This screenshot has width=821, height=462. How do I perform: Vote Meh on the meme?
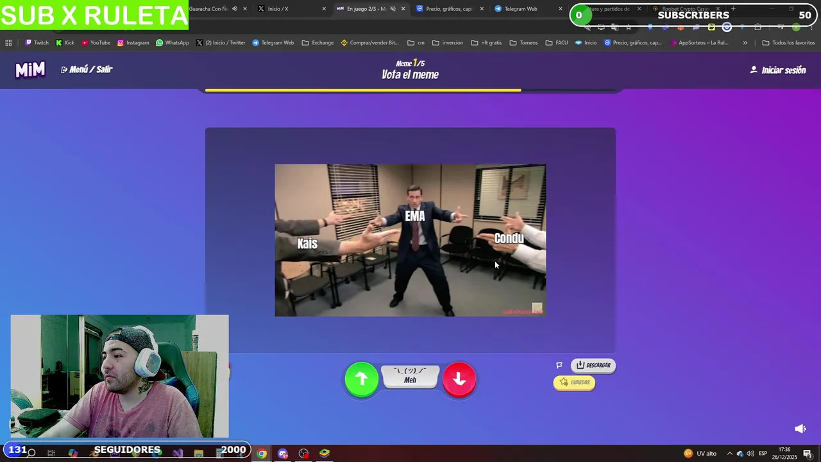click(410, 376)
